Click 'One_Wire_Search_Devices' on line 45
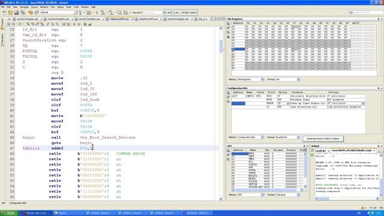This screenshot has height=216, width=384. pyautogui.click(x=107, y=137)
